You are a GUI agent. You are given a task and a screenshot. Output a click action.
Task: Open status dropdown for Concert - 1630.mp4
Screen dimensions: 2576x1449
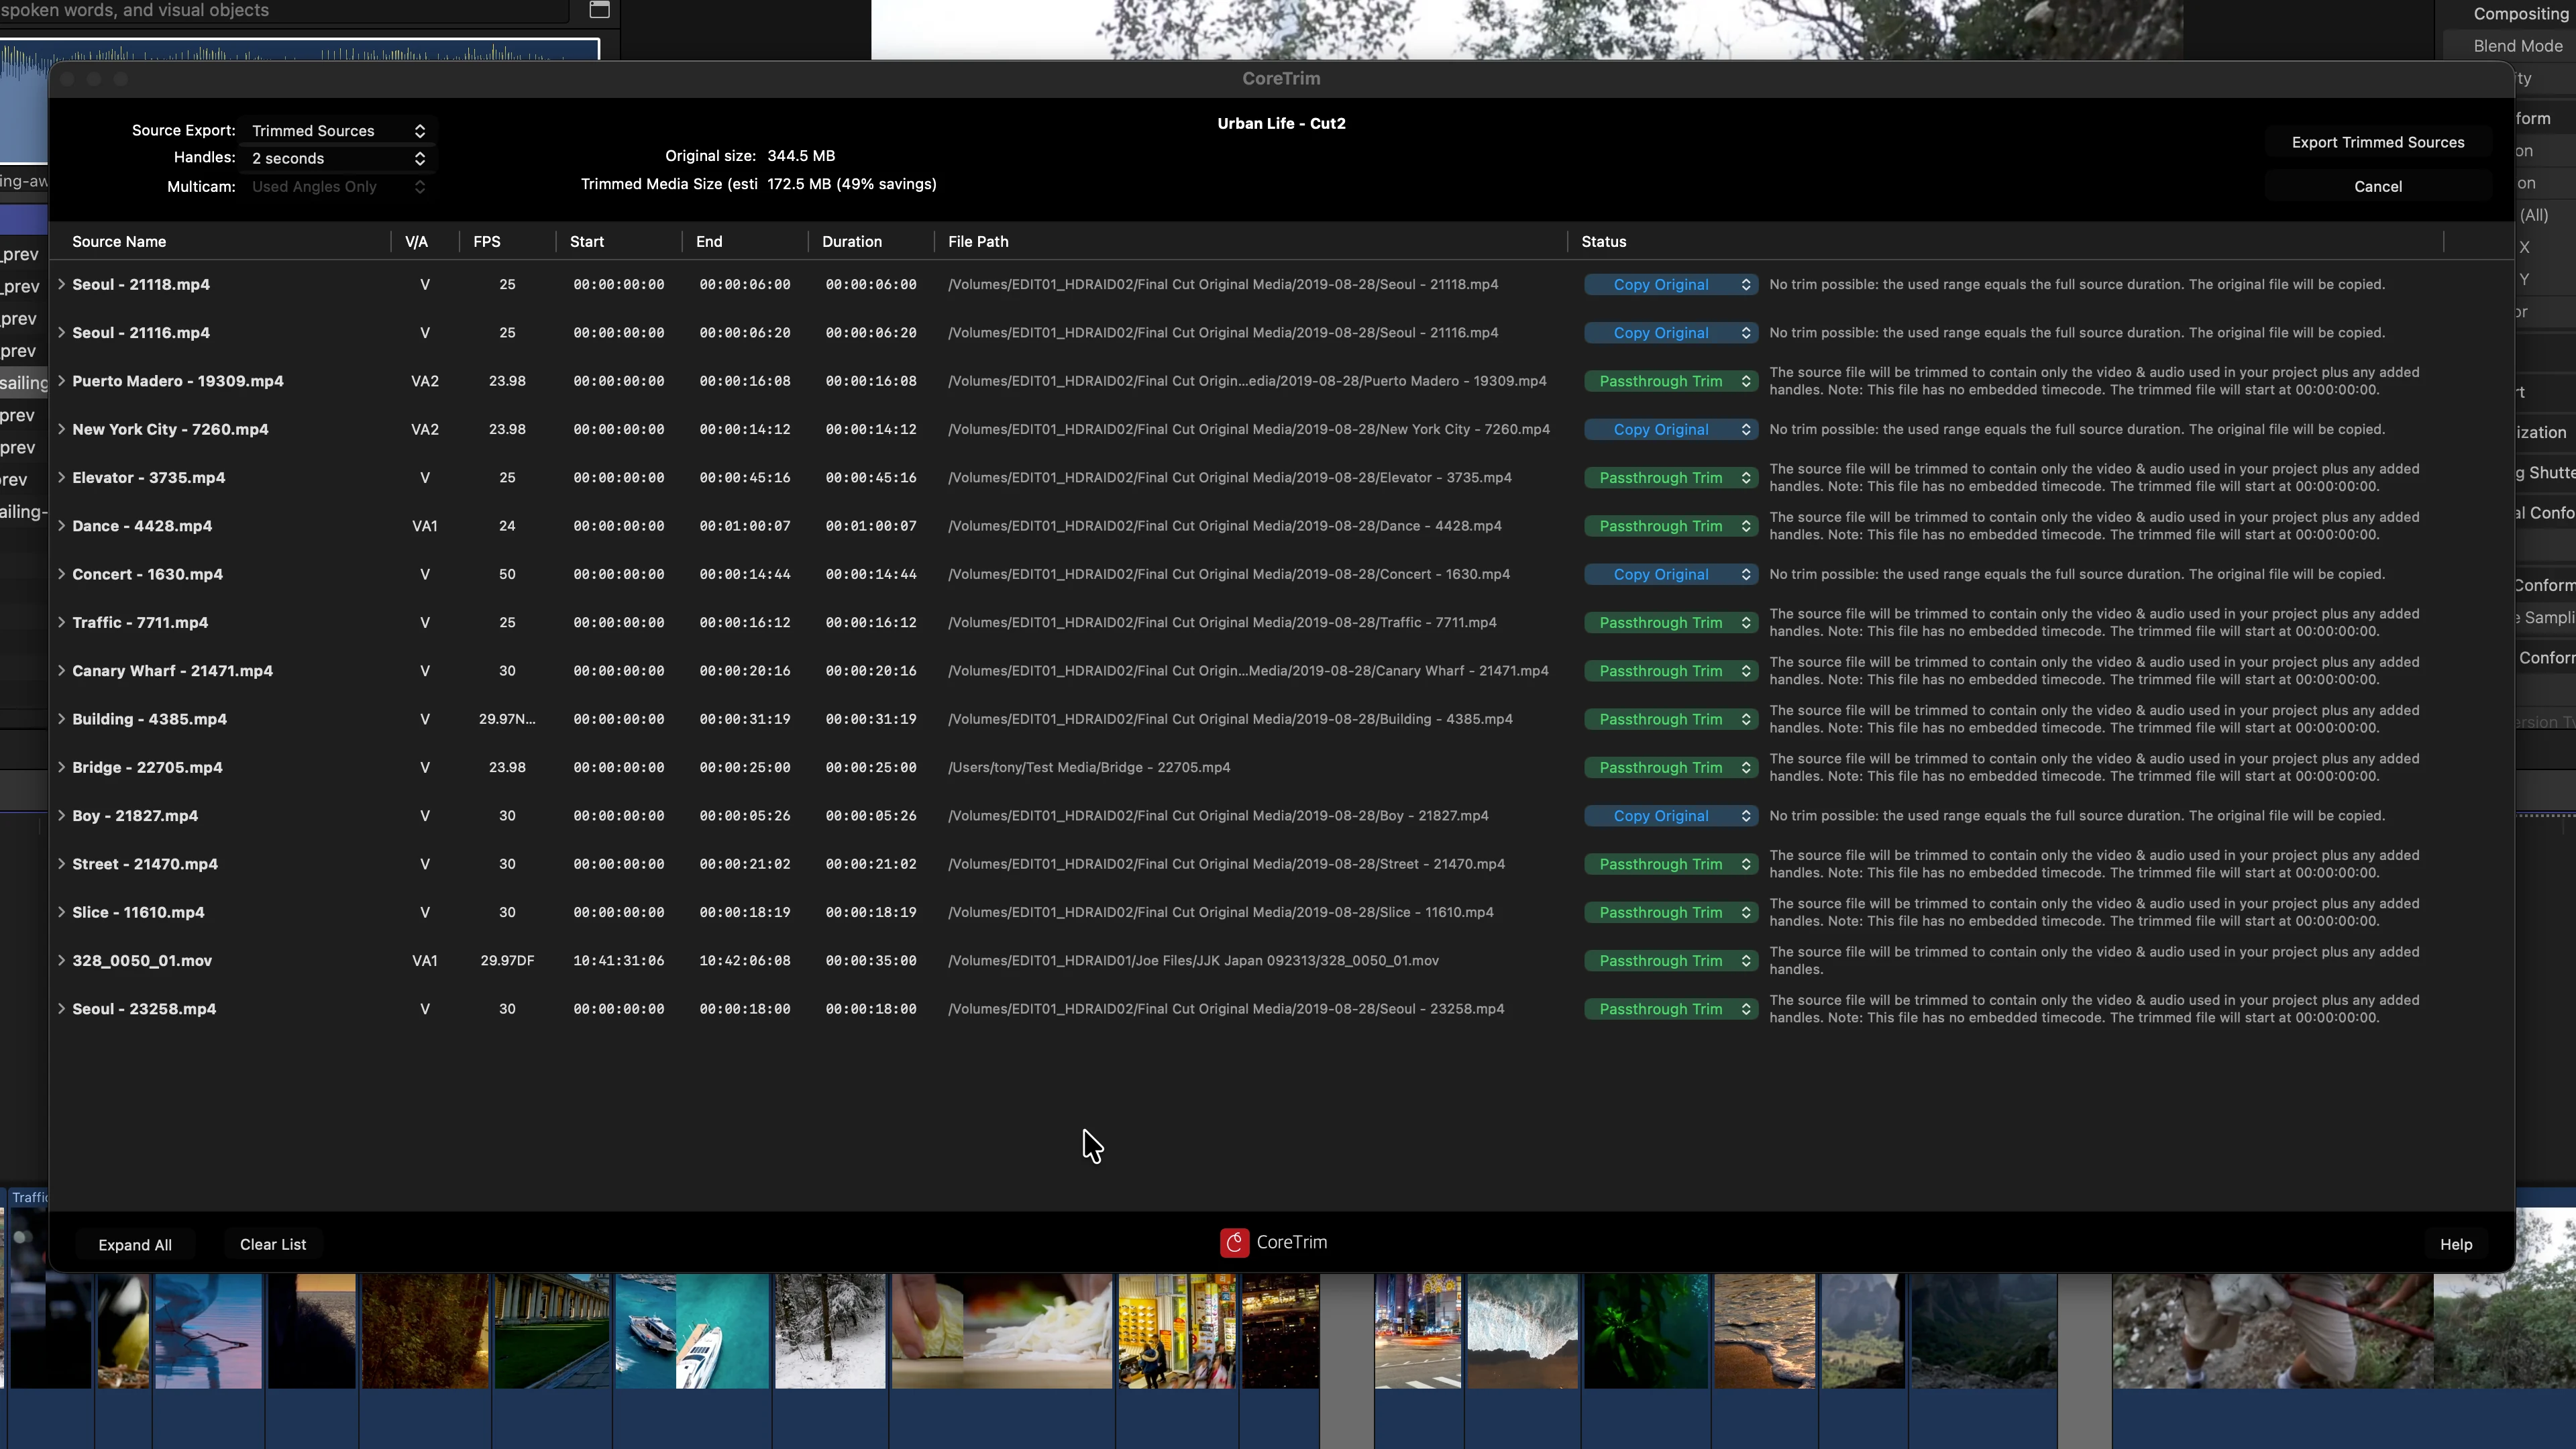(x=1671, y=574)
